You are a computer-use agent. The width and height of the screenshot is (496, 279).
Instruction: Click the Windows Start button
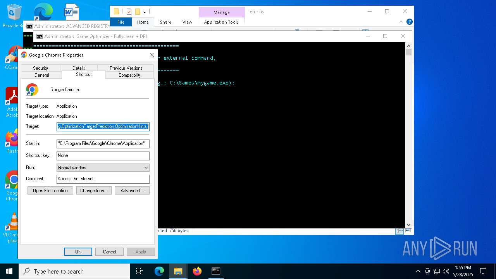[9, 271]
